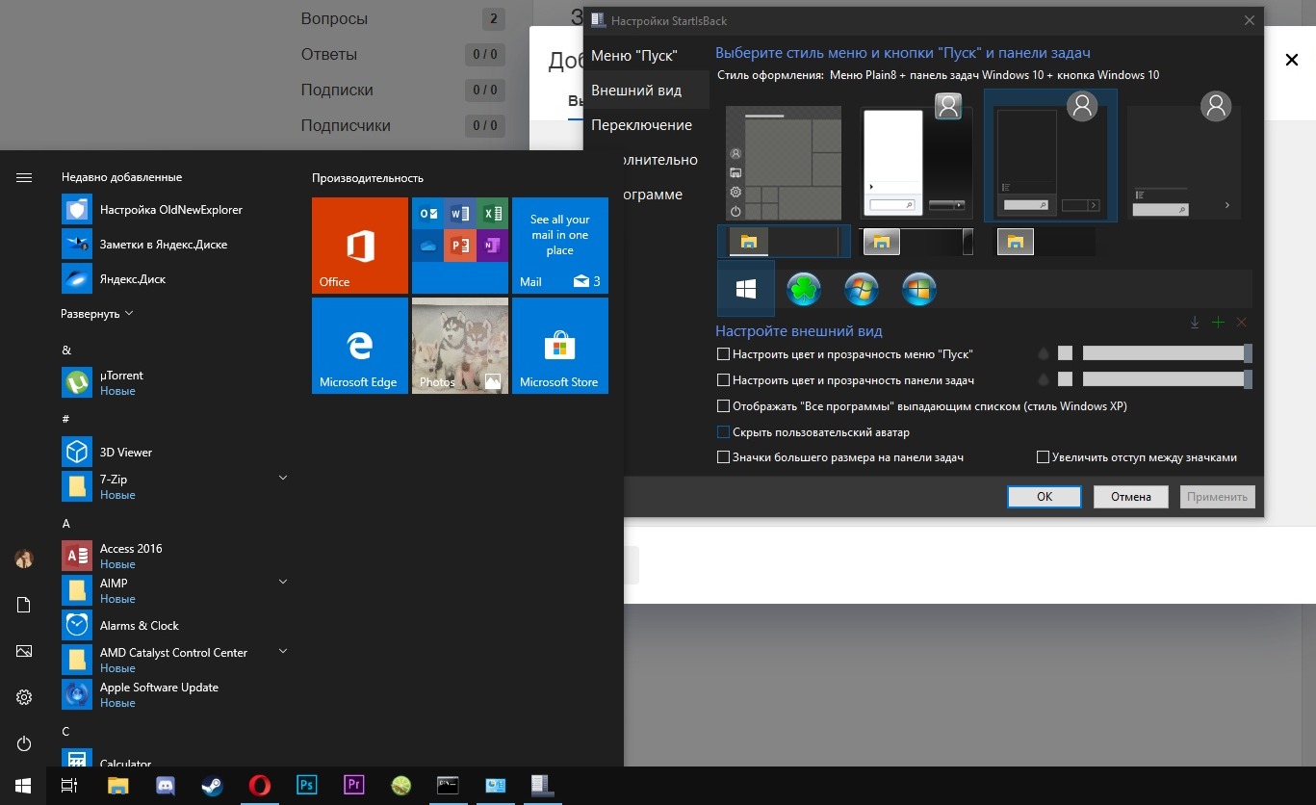
Task: Enable Настроить цвет и прозрачность панели задач
Action: tap(723, 380)
